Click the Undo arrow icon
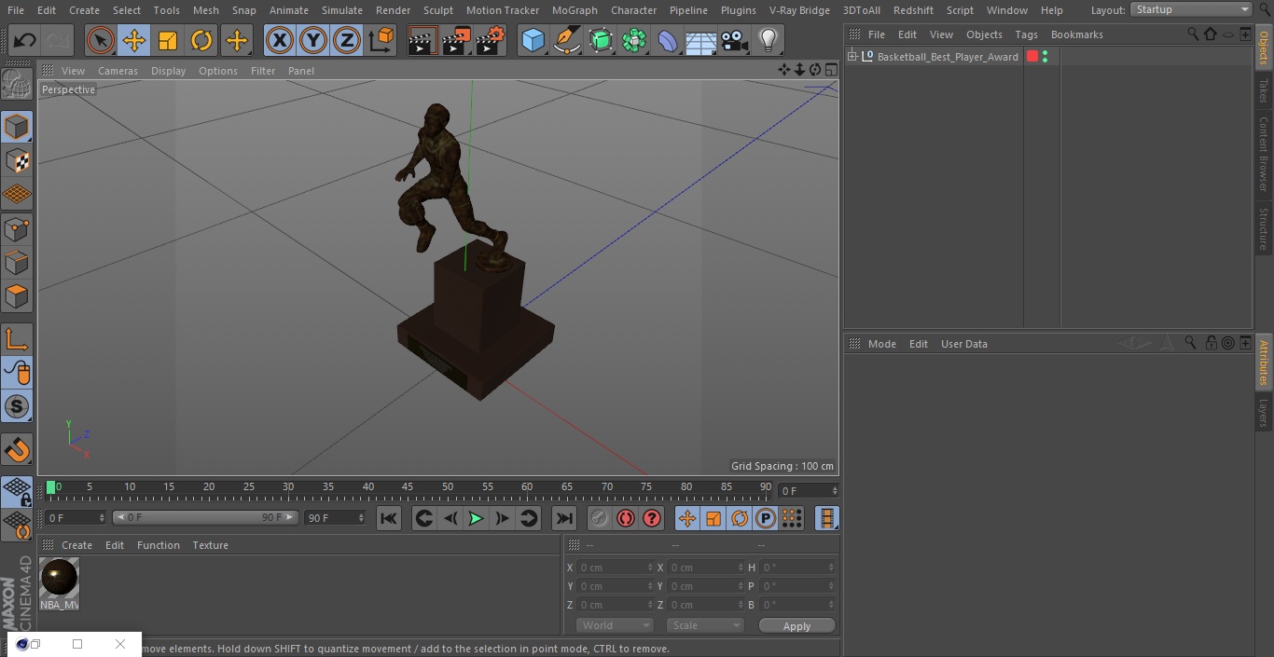The image size is (1274, 657). click(x=24, y=40)
